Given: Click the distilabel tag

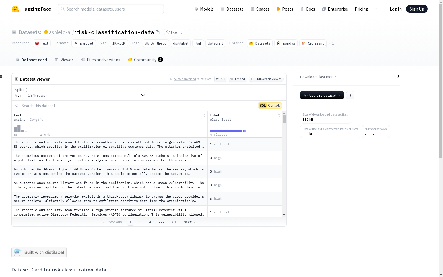Looking at the screenshot, I should coord(181,43).
